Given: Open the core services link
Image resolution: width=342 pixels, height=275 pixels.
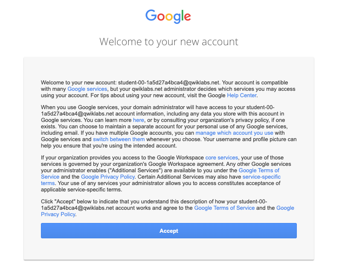Looking at the screenshot, I should click(221, 157).
